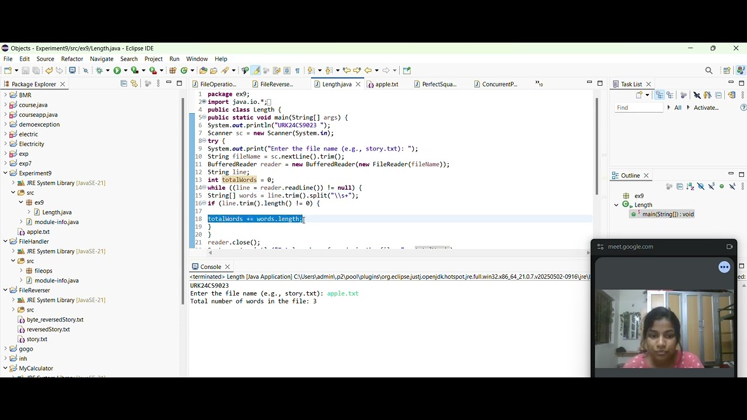The height and width of the screenshot is (420, 747).
Task: Open the New Task dropdown arrow
Action: pyautogui.click(x=647, y=95)
